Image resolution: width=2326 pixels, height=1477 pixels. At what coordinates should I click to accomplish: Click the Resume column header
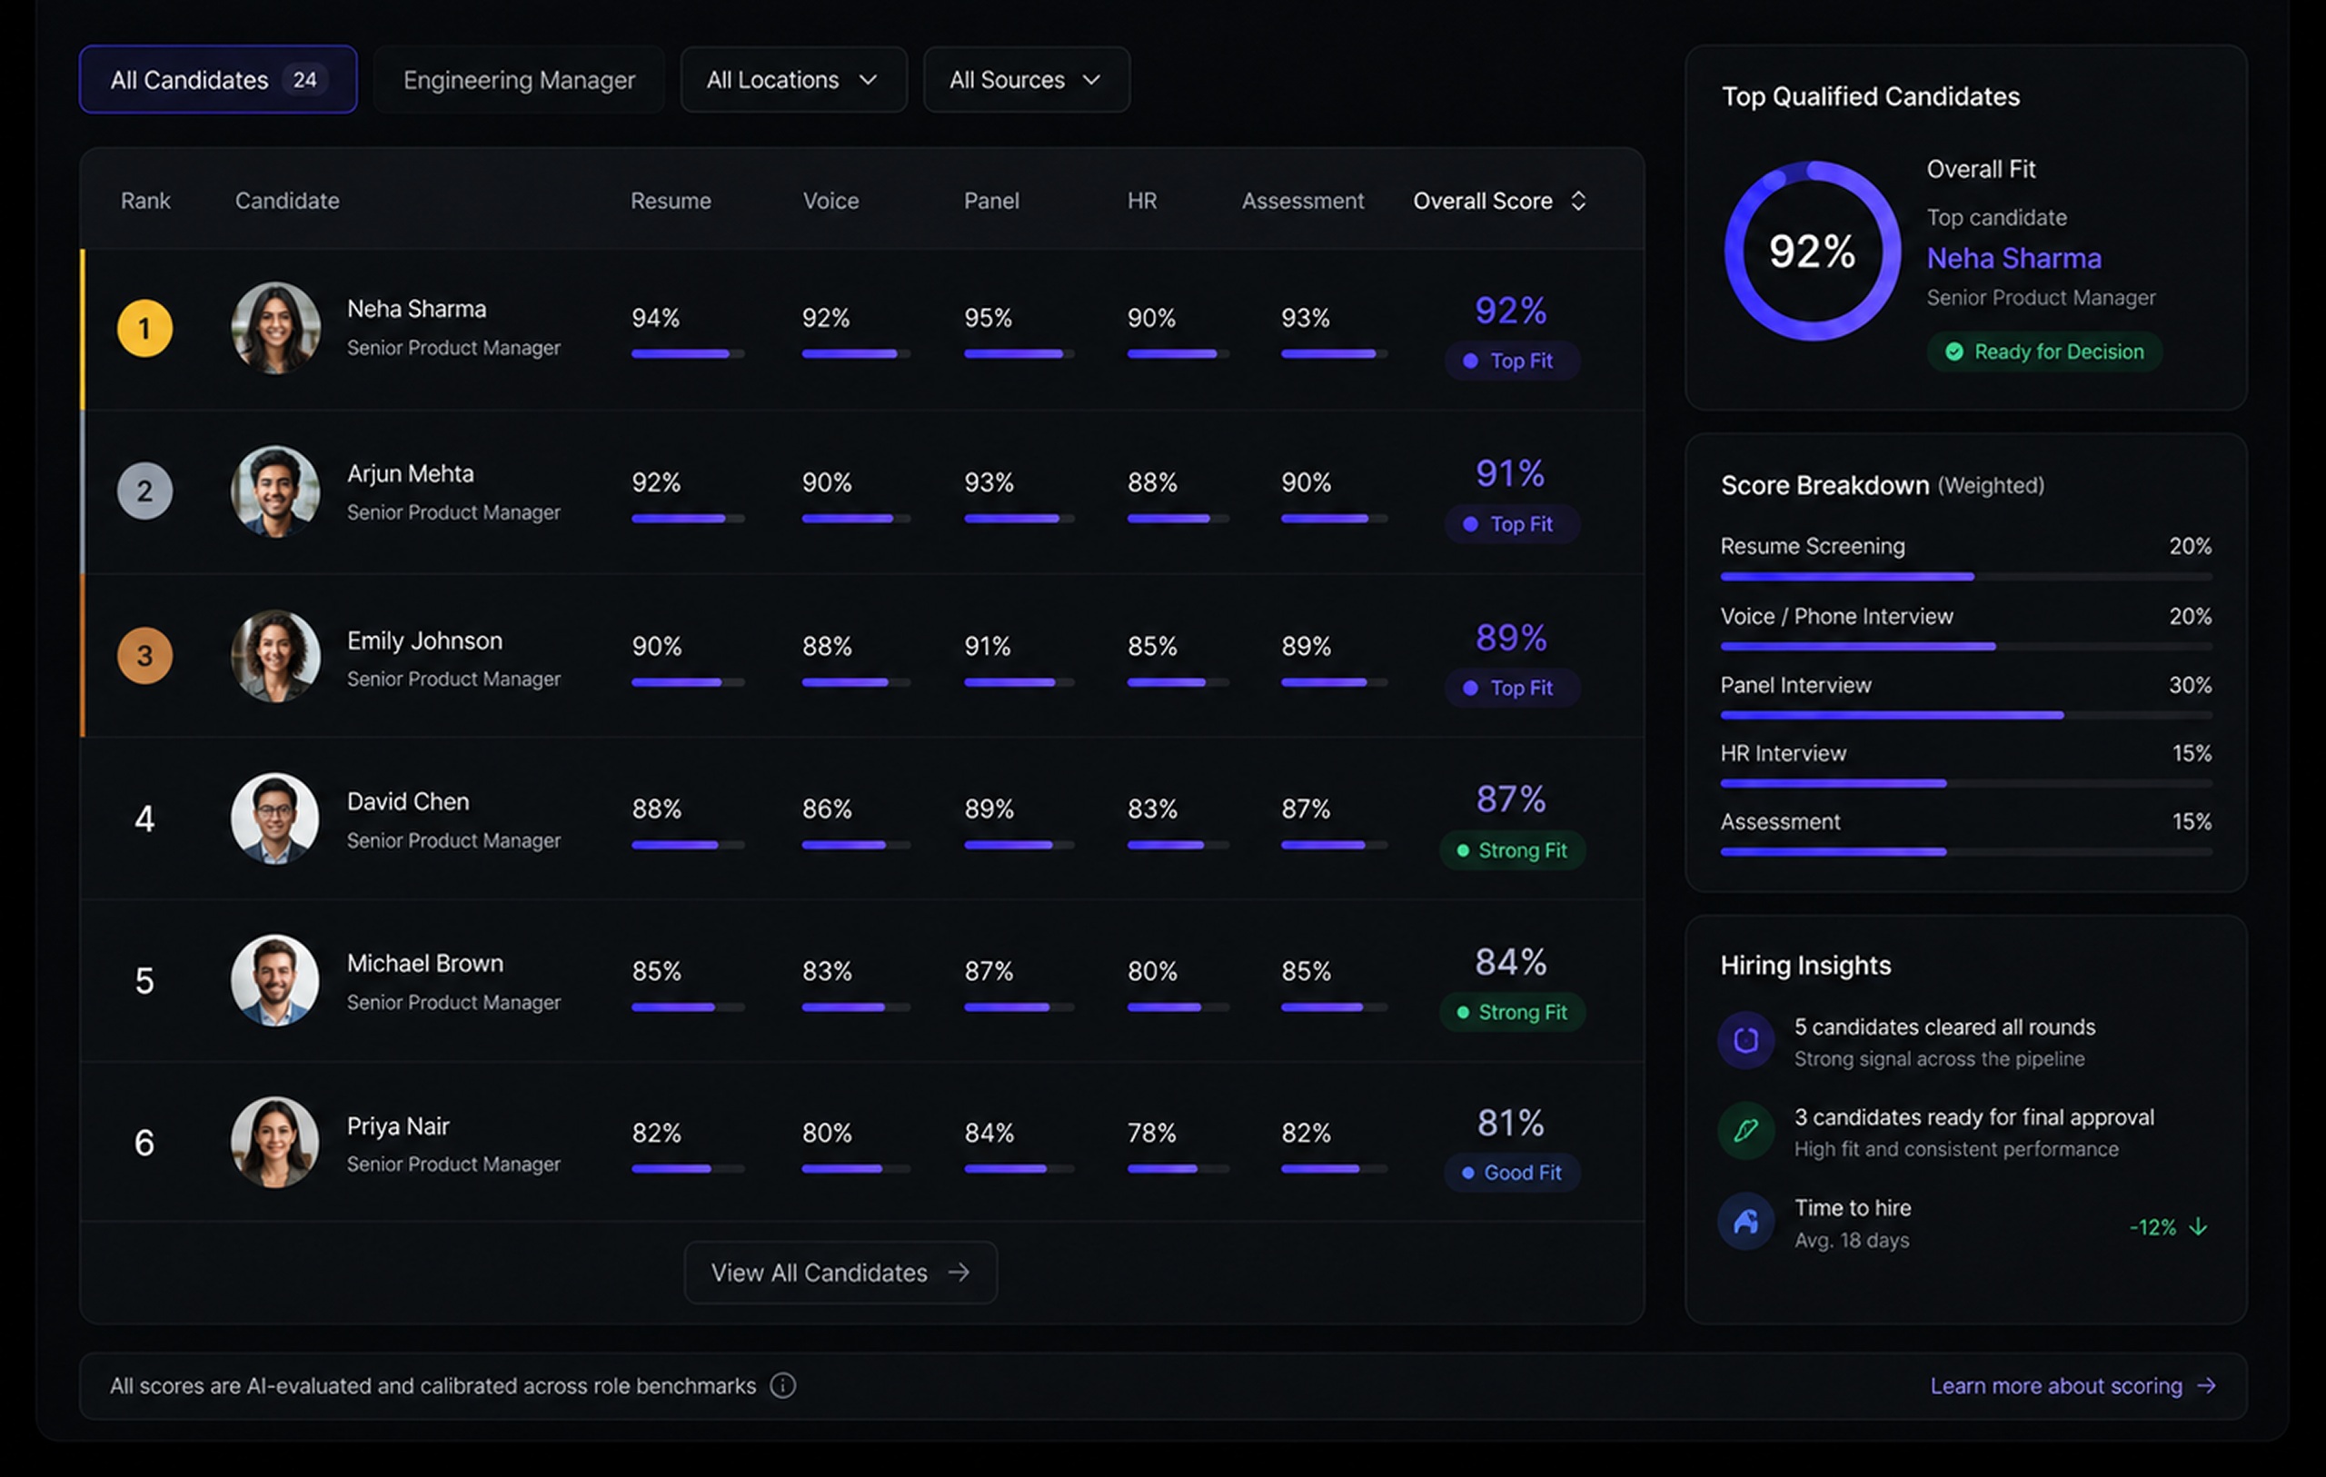pos(671,201)
